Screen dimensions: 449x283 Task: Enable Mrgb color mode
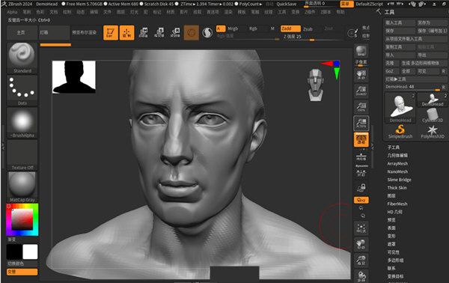(233, 28)
